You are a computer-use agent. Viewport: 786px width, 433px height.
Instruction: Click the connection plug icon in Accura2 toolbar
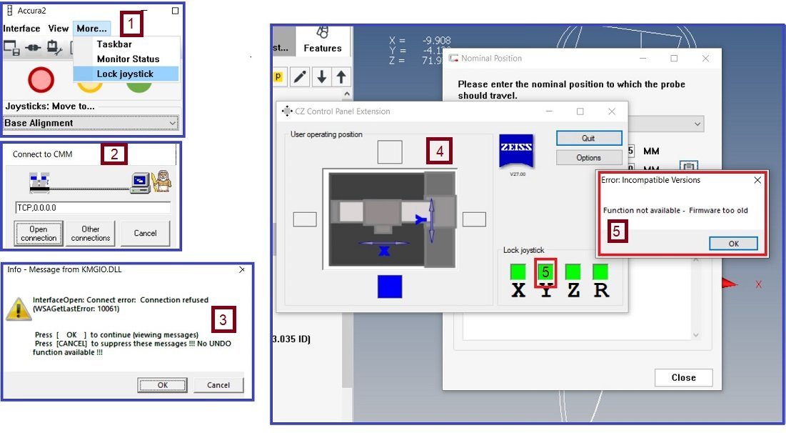[33, 48]
